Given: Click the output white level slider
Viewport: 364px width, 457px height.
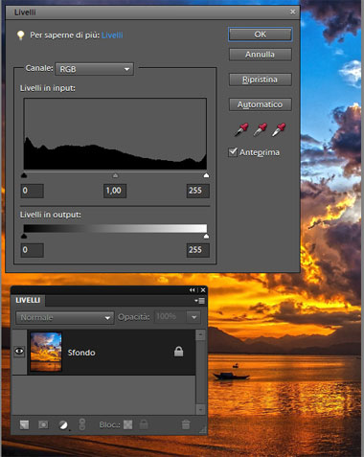Looking at the screenshot, I should pyautogui.click(x=206, y=236).
